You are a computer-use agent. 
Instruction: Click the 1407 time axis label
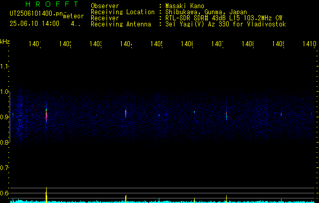coord(217,44)
